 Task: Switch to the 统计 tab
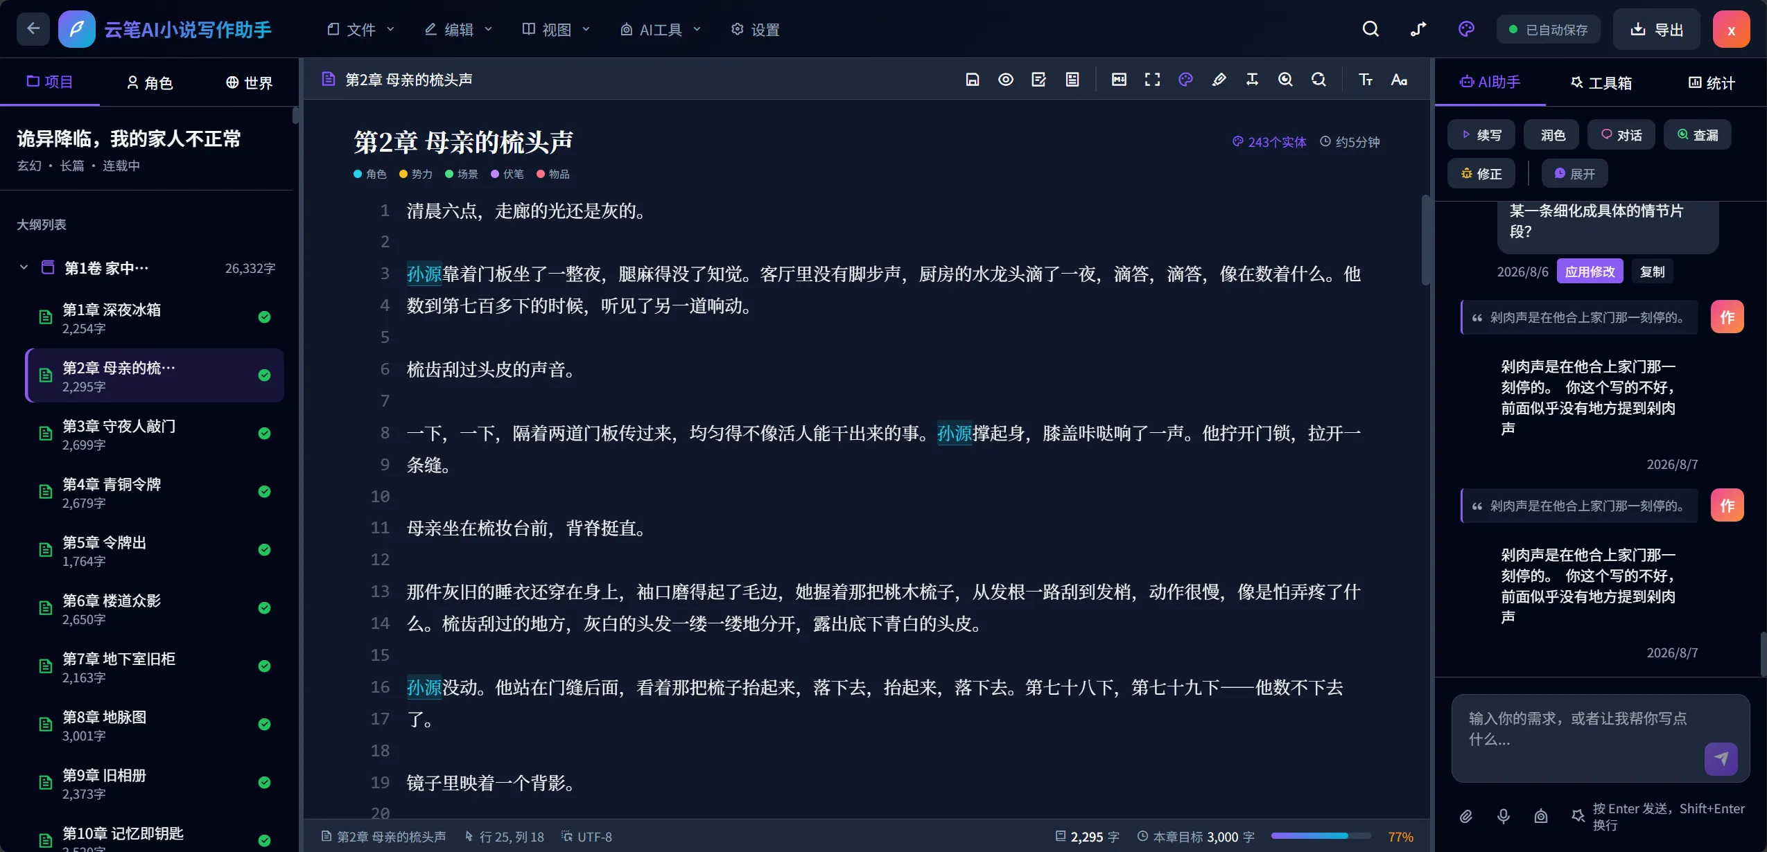[x=1711, y=82]
